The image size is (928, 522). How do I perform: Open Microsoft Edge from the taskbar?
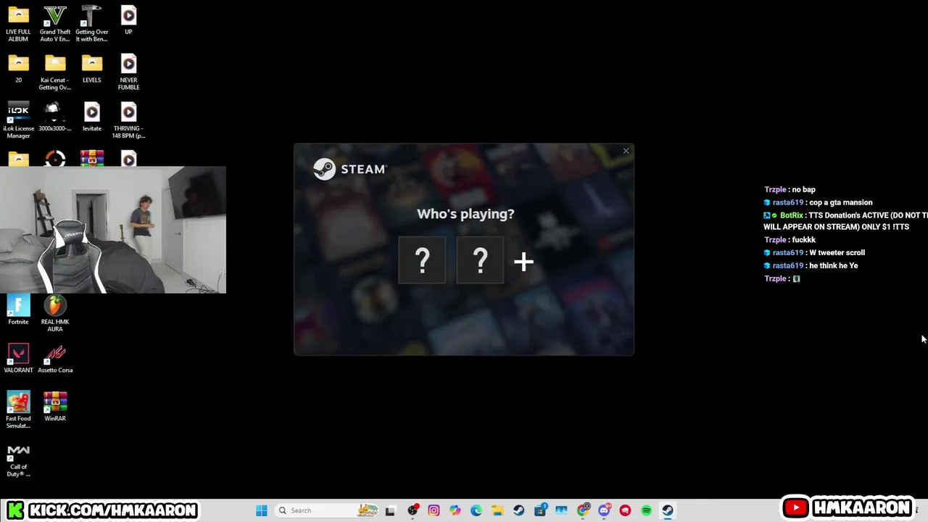tap(476, 510)
